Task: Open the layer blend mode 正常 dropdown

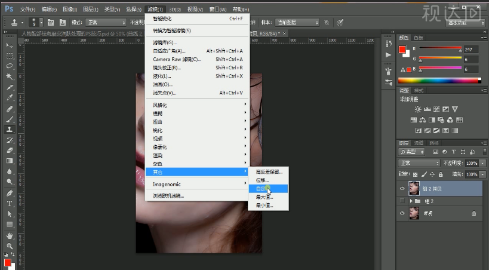Action: pos(419,163)
